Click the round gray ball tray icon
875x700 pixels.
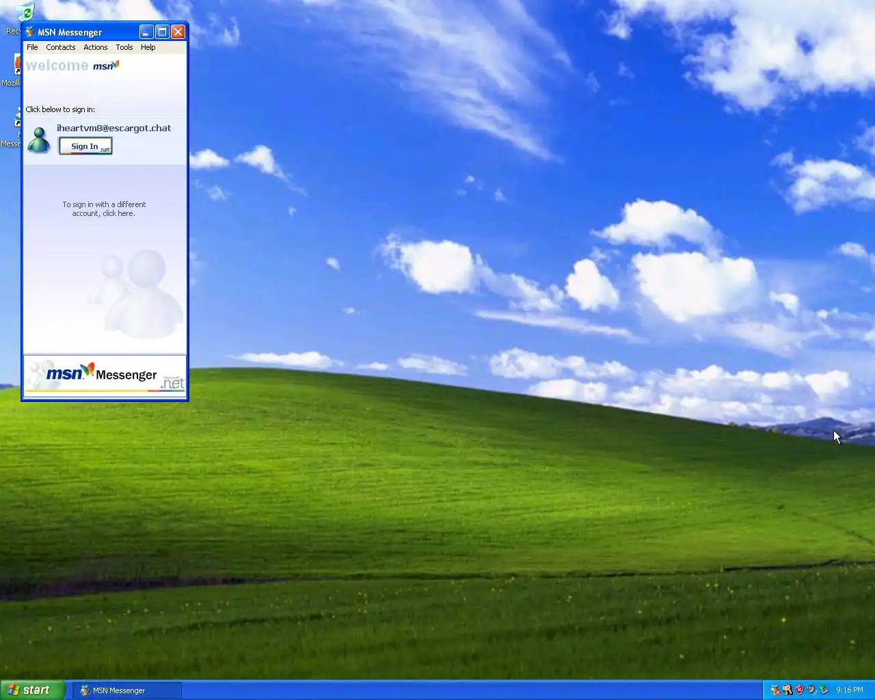point(811,690)
